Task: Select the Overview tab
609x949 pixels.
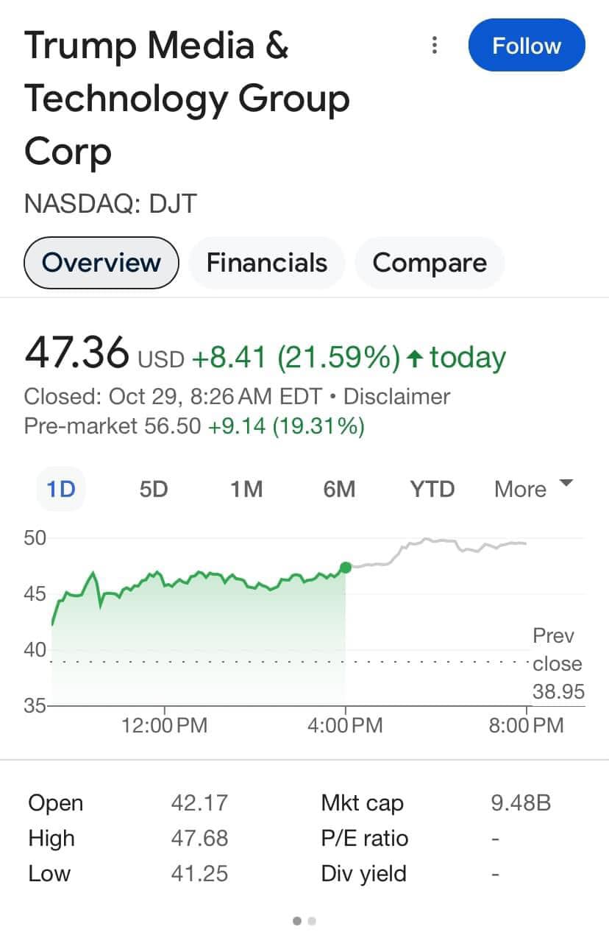Action: coord(101,263)
